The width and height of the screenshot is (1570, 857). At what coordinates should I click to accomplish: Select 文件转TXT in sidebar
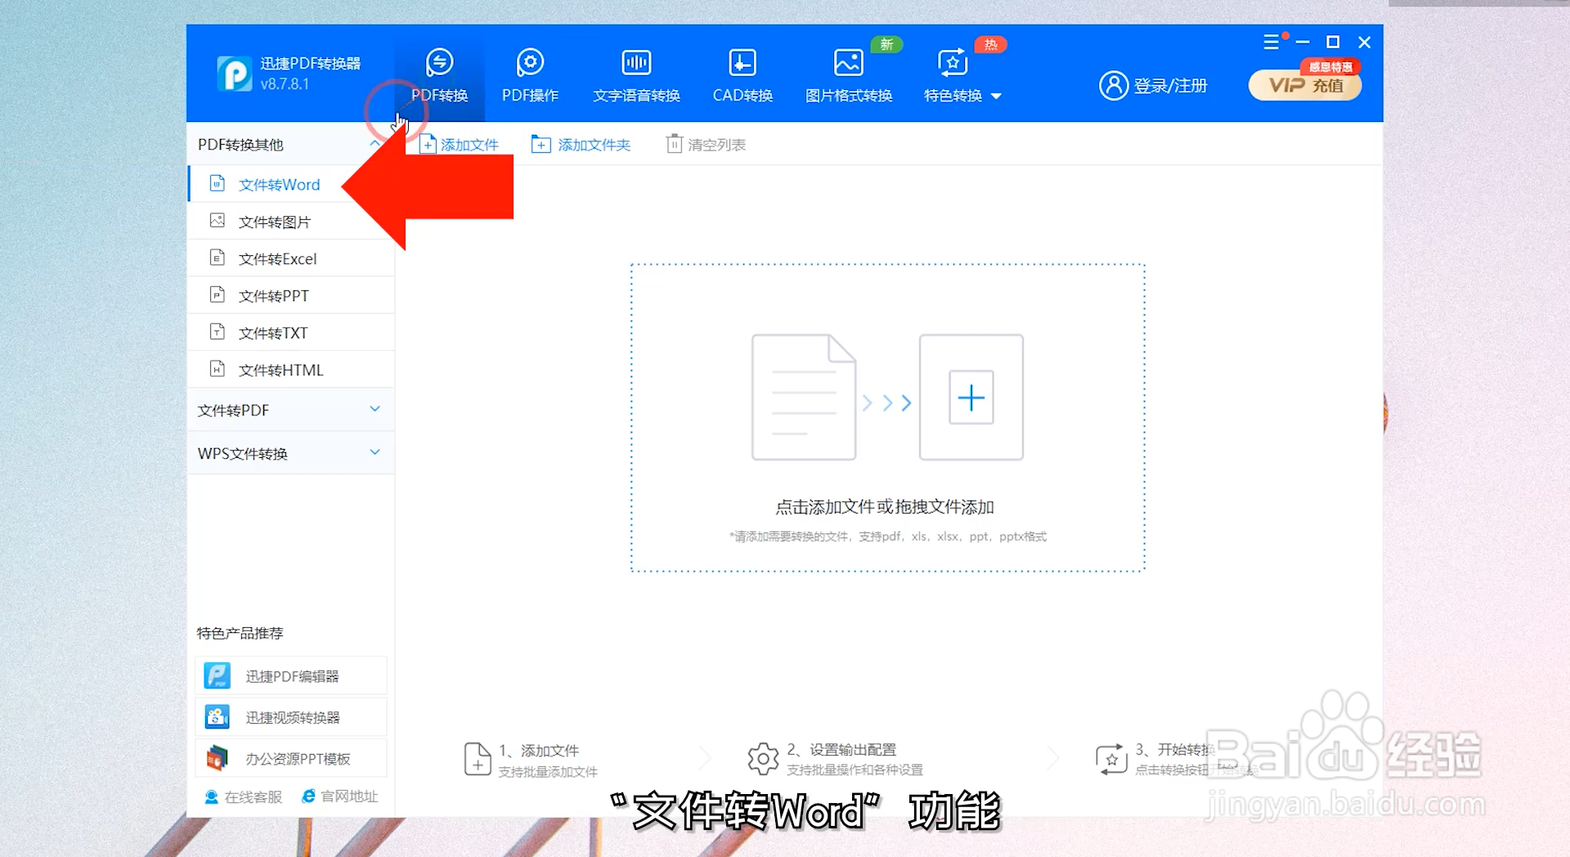click(x=291, y=333)
